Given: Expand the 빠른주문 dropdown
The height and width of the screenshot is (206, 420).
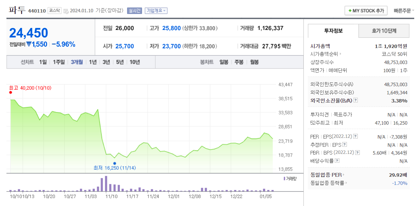Looking at the screenshot, I should click(x=404, y=11).
